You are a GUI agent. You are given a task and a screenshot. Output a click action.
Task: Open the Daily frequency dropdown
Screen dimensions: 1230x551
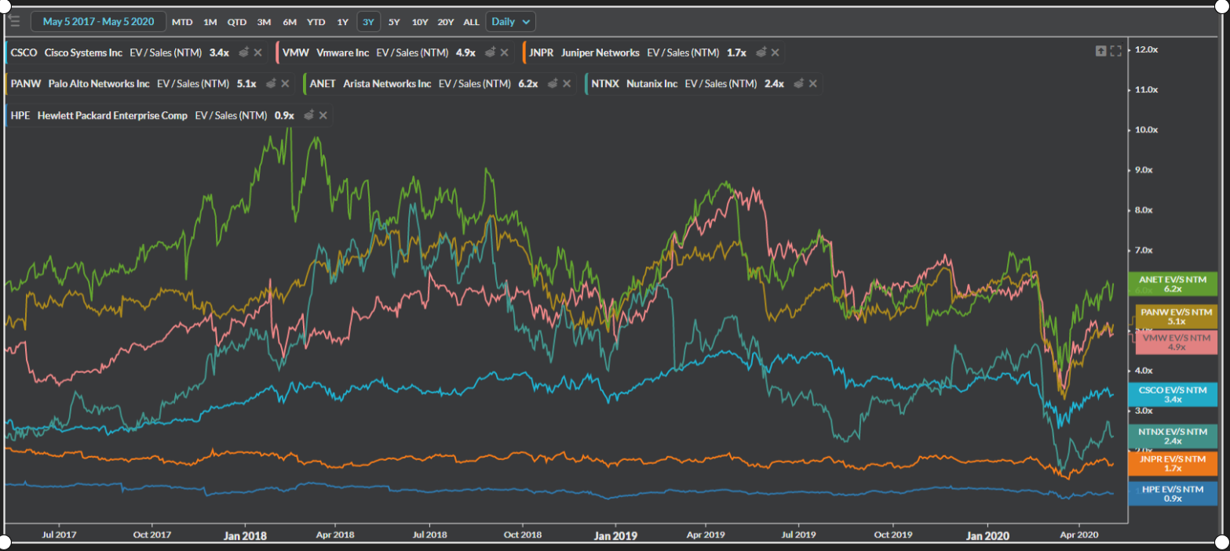coord(510,21)
